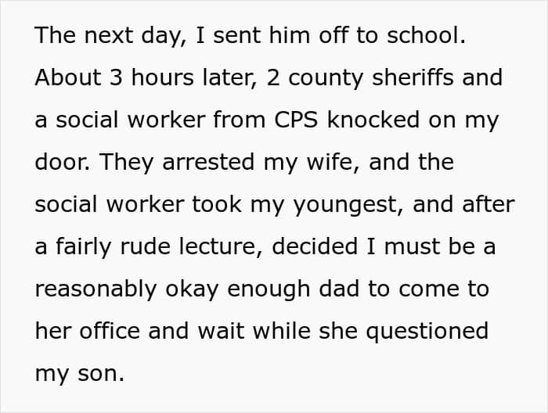Click the word "youngest"

coord(355,205)
